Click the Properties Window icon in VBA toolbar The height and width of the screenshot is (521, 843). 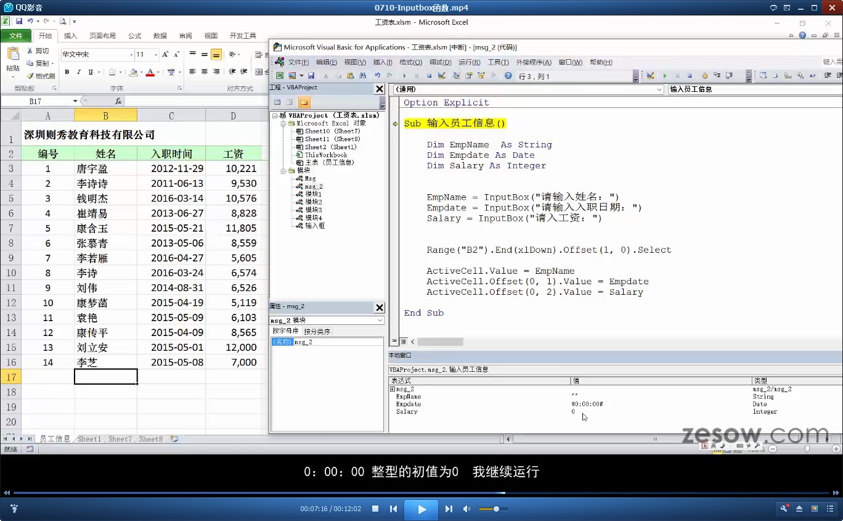(469, 76)
